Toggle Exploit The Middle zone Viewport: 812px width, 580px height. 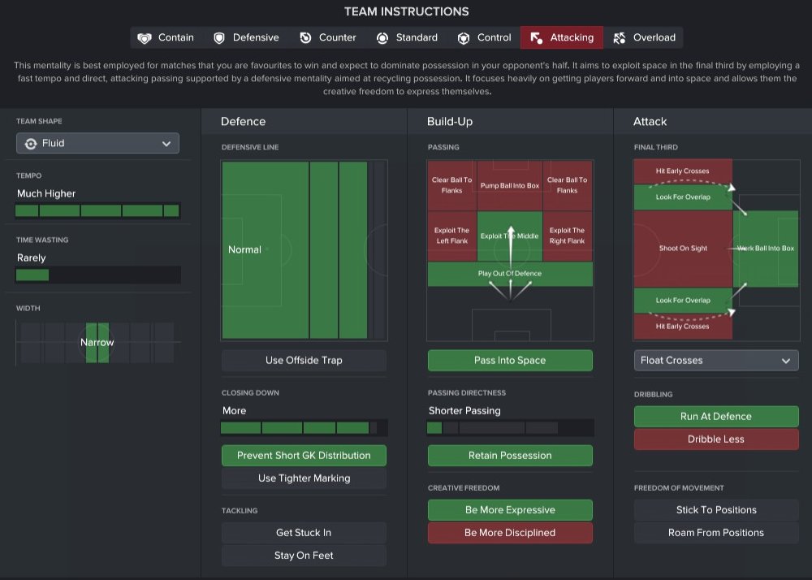(510, 236)
